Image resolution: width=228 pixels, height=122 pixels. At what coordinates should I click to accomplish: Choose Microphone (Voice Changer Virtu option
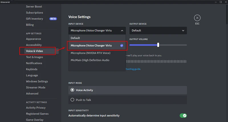pyautogui.click(x=97, y=46)
